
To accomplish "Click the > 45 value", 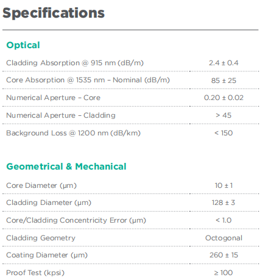I will tap(223, 115).
